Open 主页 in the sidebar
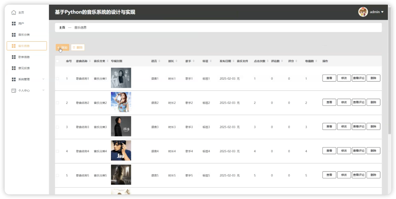 coord(27,12)
